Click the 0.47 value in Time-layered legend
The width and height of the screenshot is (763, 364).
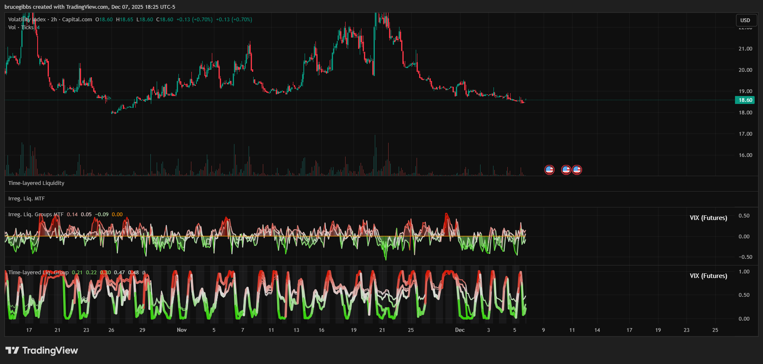point(119,273)
